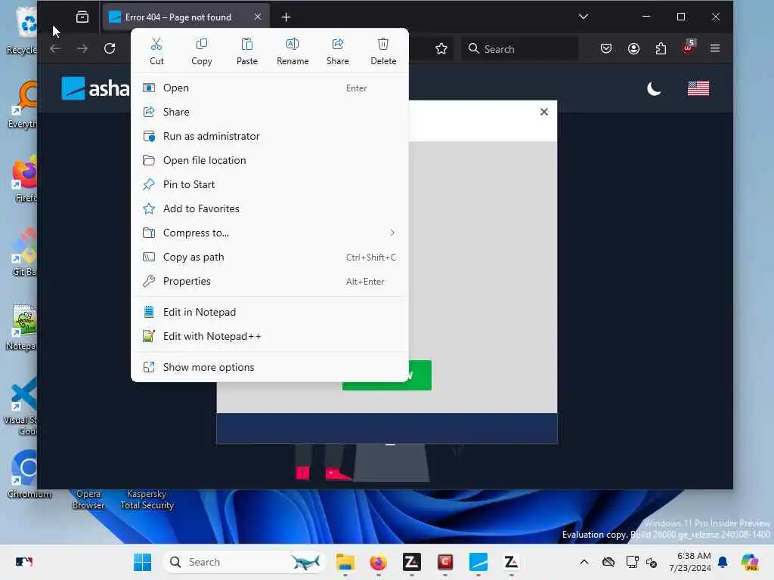Select Edit in Notepad
Image resolution: width=774 pixels, height=580 pixels.
point(270,312)
